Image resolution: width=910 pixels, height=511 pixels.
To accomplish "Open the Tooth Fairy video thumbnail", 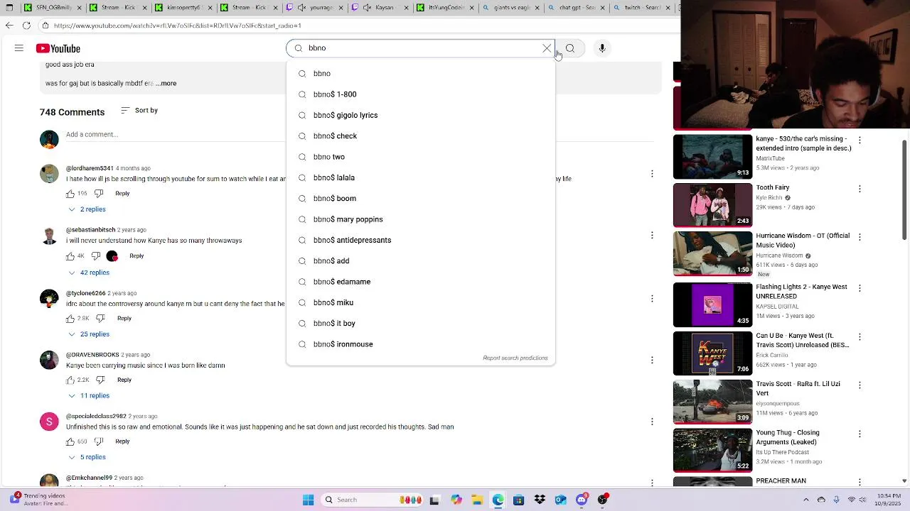I will click(712, 205).
